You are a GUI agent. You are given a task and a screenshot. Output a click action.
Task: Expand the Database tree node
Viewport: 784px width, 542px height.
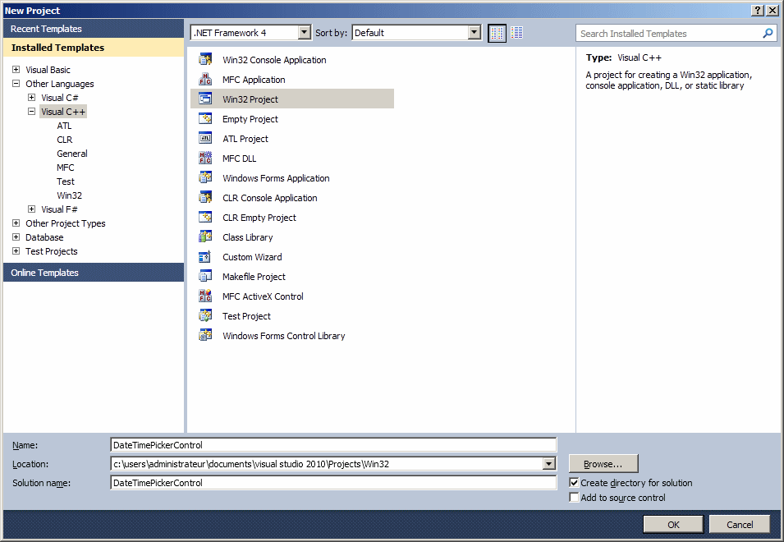click(16, 237)
